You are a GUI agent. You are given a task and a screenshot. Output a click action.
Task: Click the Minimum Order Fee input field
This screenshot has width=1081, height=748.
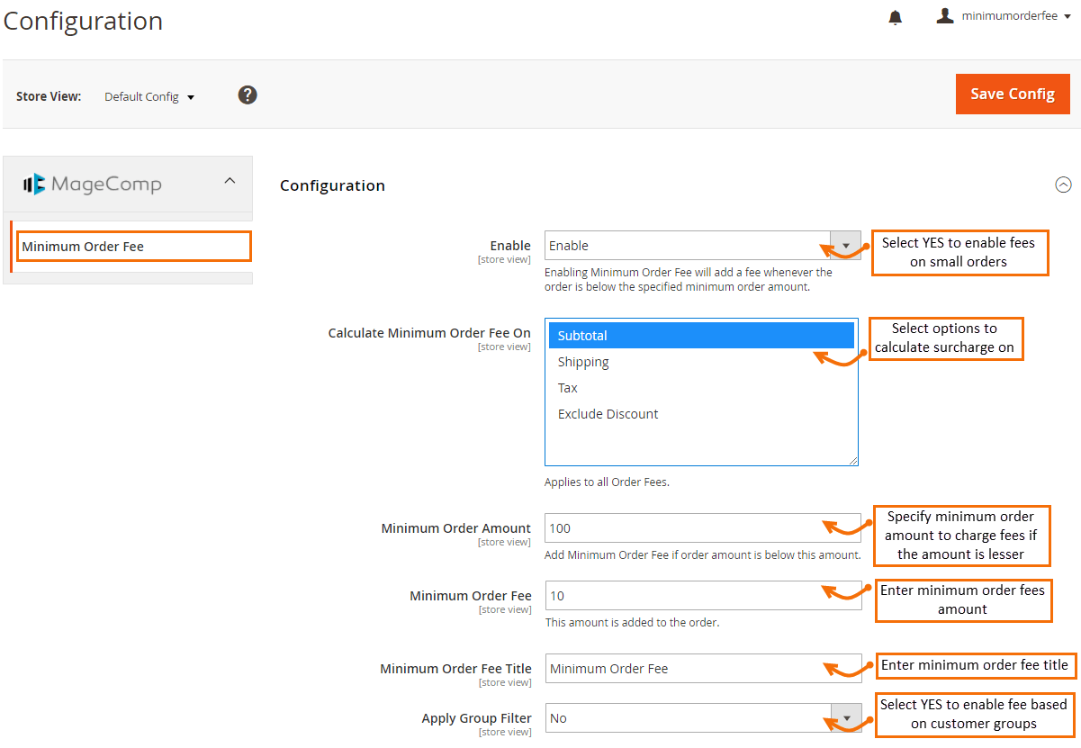(684, 596)
